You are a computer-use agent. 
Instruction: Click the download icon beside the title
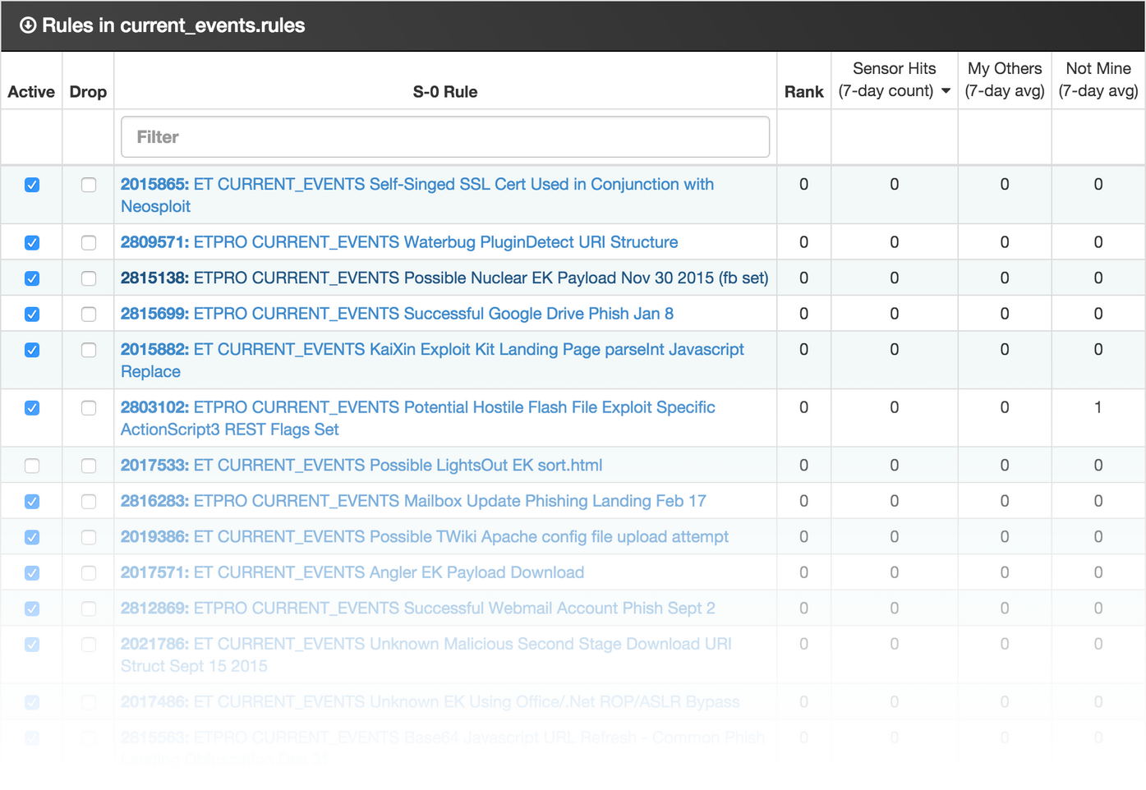pos(30,25)
